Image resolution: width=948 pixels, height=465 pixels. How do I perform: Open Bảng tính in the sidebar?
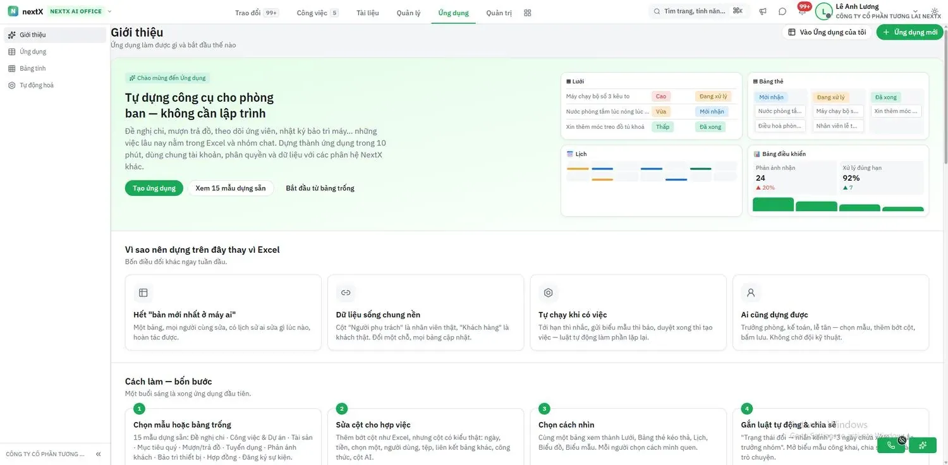point(55,68)
